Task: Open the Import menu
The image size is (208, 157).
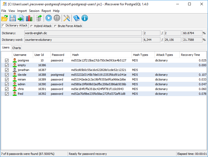Action: tap(22, 11)
